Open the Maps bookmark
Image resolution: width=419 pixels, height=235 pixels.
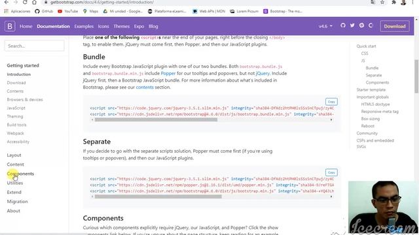[90, 11]
